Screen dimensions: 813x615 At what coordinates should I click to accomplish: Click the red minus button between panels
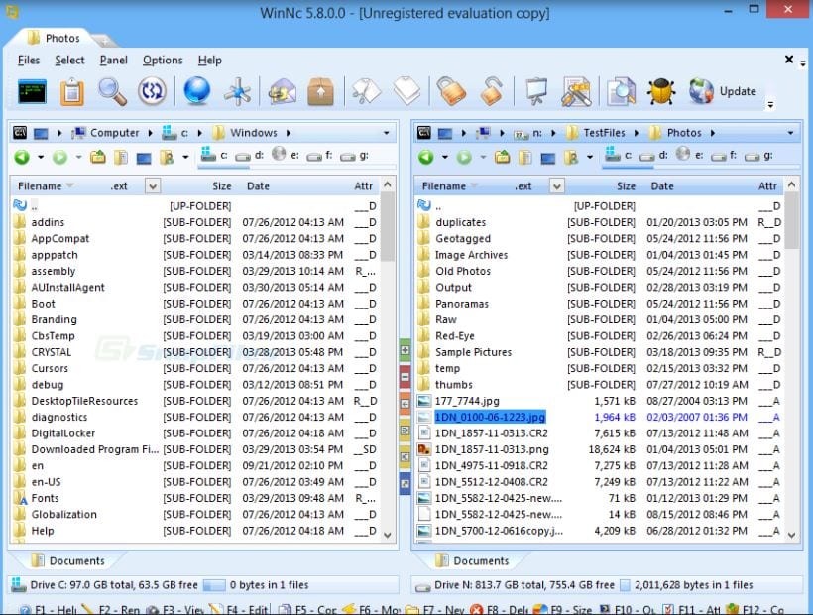tap(405, 377)
